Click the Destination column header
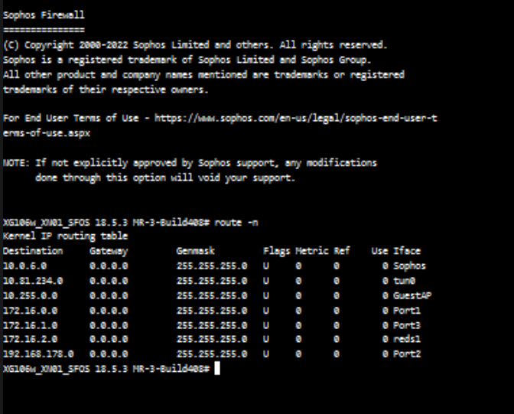Screen dimensions: 514x414 tap(33, 251)
